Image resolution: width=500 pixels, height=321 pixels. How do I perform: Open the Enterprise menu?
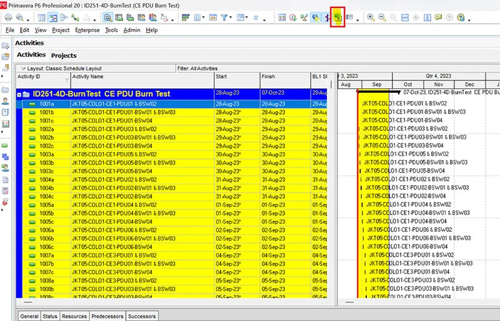(x=87, y=30)
